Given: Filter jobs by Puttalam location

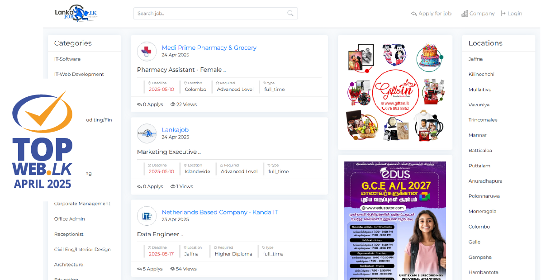Looking at the screenshot, I should point(479,166).
